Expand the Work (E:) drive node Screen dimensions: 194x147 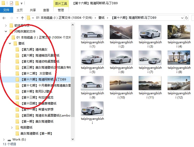pyautogui.click(x=4, y=139)
